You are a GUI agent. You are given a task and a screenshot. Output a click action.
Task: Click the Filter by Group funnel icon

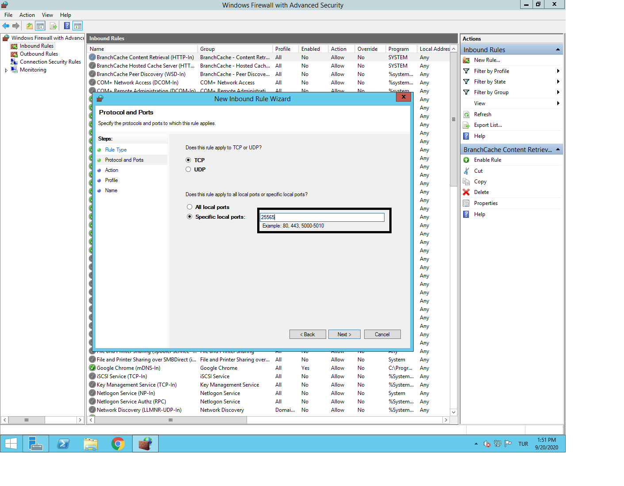[x=466, y=92]
